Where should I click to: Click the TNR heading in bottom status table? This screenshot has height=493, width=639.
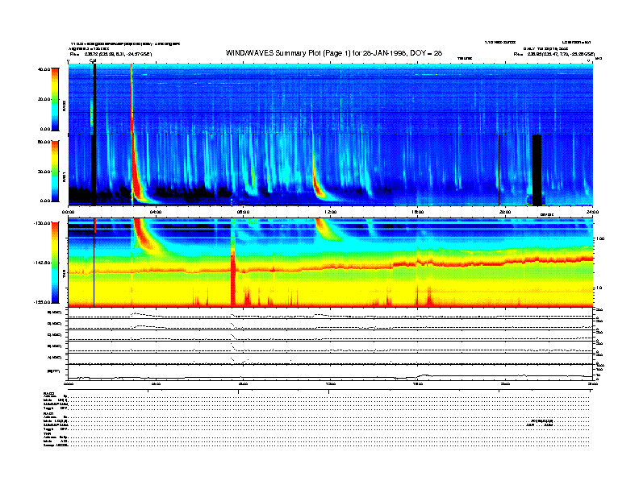click(47, 433)
